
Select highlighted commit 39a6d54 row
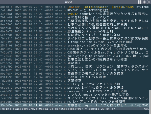[74, 105]
